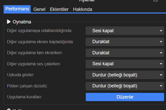
Task: Expand the 'Diğer uygulama ekranı kapladığında' dropdown
Action: [x=125, y=42]
